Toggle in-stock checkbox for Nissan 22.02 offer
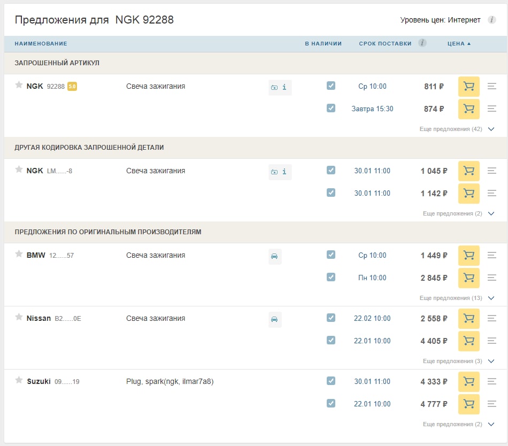 pyautogui.click(x=331, y=318)
